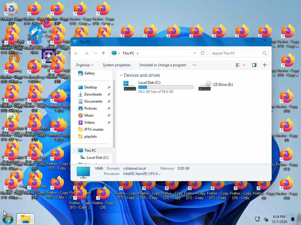Open Pictures in navigation pane
The height and width of the screenshot is (225, 301).
[x=91, y=108]
